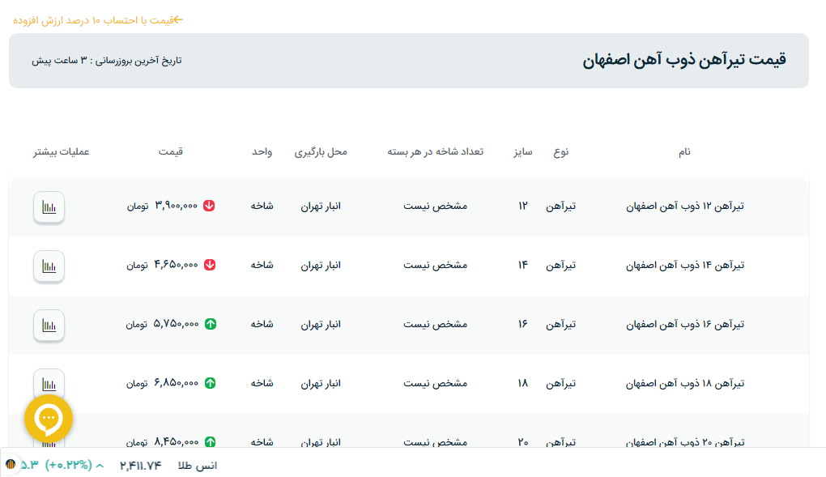Click the محل بارگیری column header
This screenshot has width=826, height=477.
pos(320,152)
